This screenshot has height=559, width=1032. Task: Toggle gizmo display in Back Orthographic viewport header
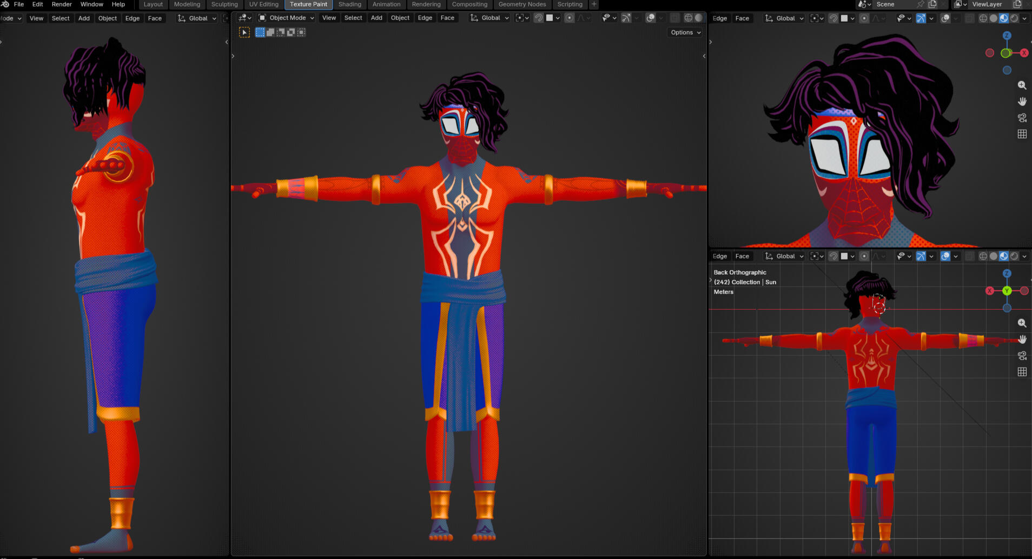[x=921, y=256]
